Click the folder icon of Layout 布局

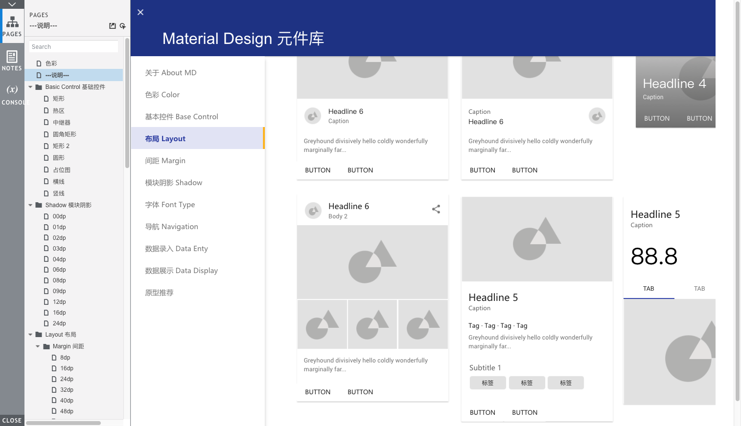click(x=39, y=335)
